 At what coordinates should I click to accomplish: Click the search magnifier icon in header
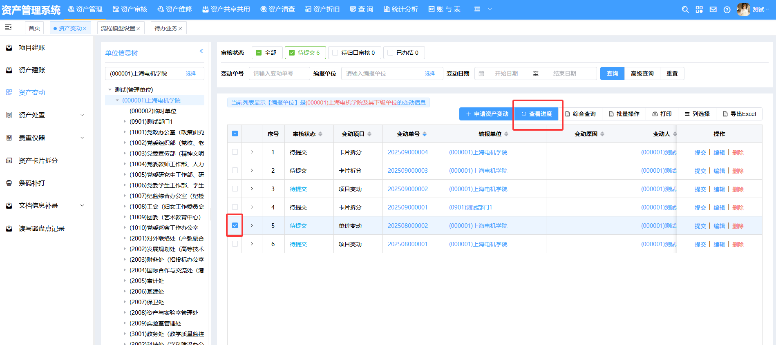coord(685,9)
